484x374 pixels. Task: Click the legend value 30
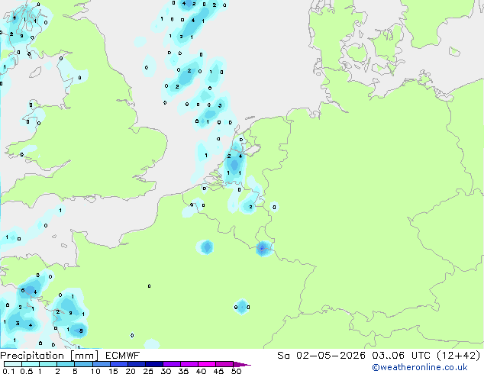coord(166,371)
